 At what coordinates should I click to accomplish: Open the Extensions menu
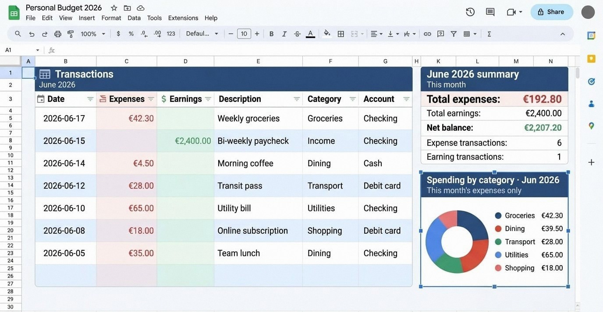183,18
